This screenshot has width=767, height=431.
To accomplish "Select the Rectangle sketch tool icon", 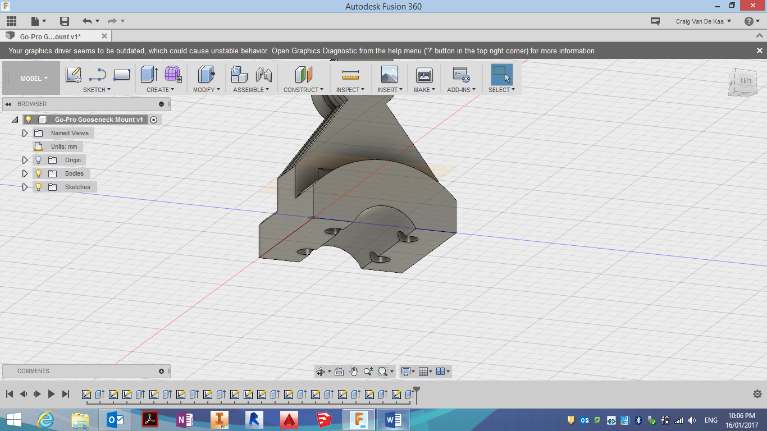I will tap(122, 75).
